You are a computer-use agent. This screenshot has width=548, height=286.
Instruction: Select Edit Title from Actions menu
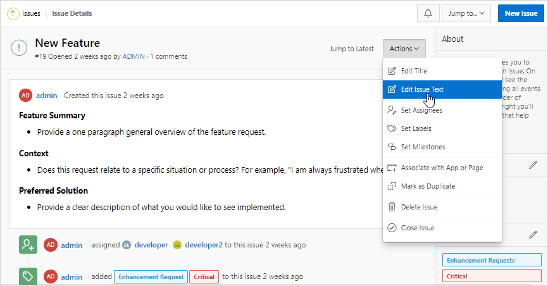coord(414,70)
